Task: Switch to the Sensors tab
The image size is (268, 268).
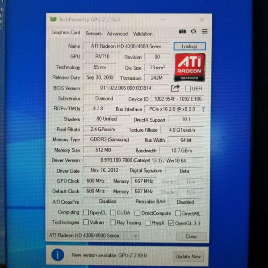Action: point(93,33)
